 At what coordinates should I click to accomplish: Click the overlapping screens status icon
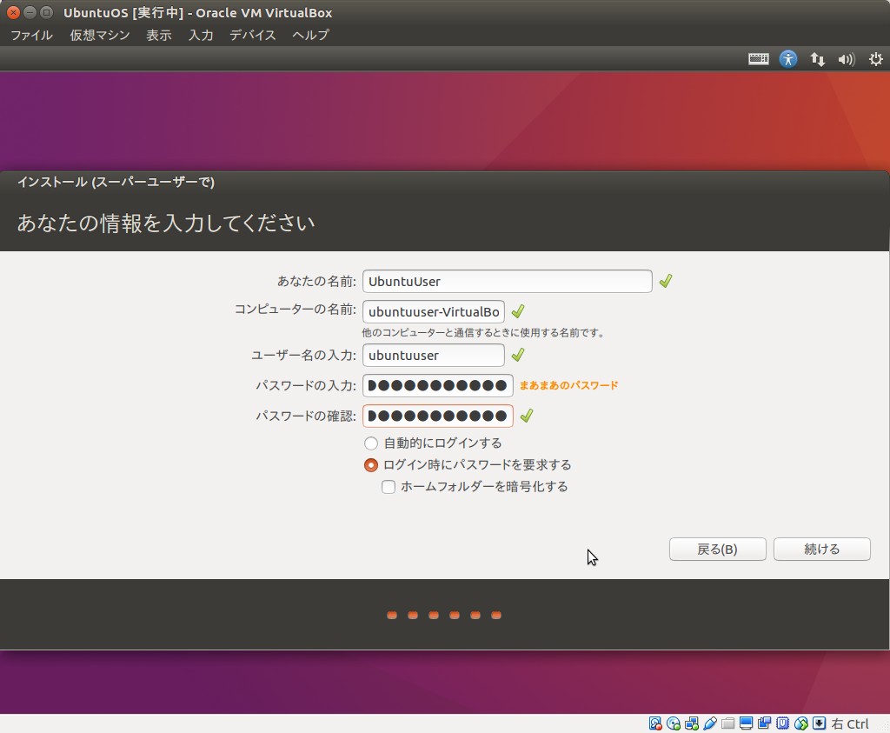tap(764, 723)
